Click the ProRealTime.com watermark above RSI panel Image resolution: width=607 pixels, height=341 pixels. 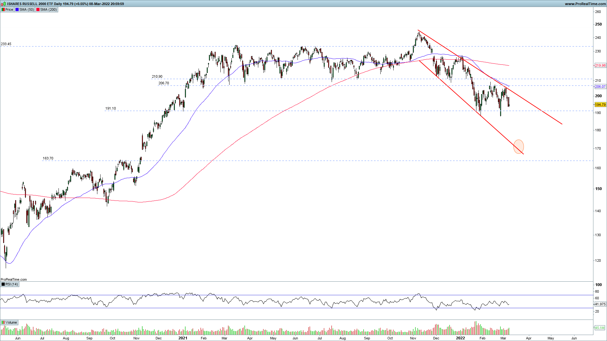pyautogui.click(x=14, y=279)
